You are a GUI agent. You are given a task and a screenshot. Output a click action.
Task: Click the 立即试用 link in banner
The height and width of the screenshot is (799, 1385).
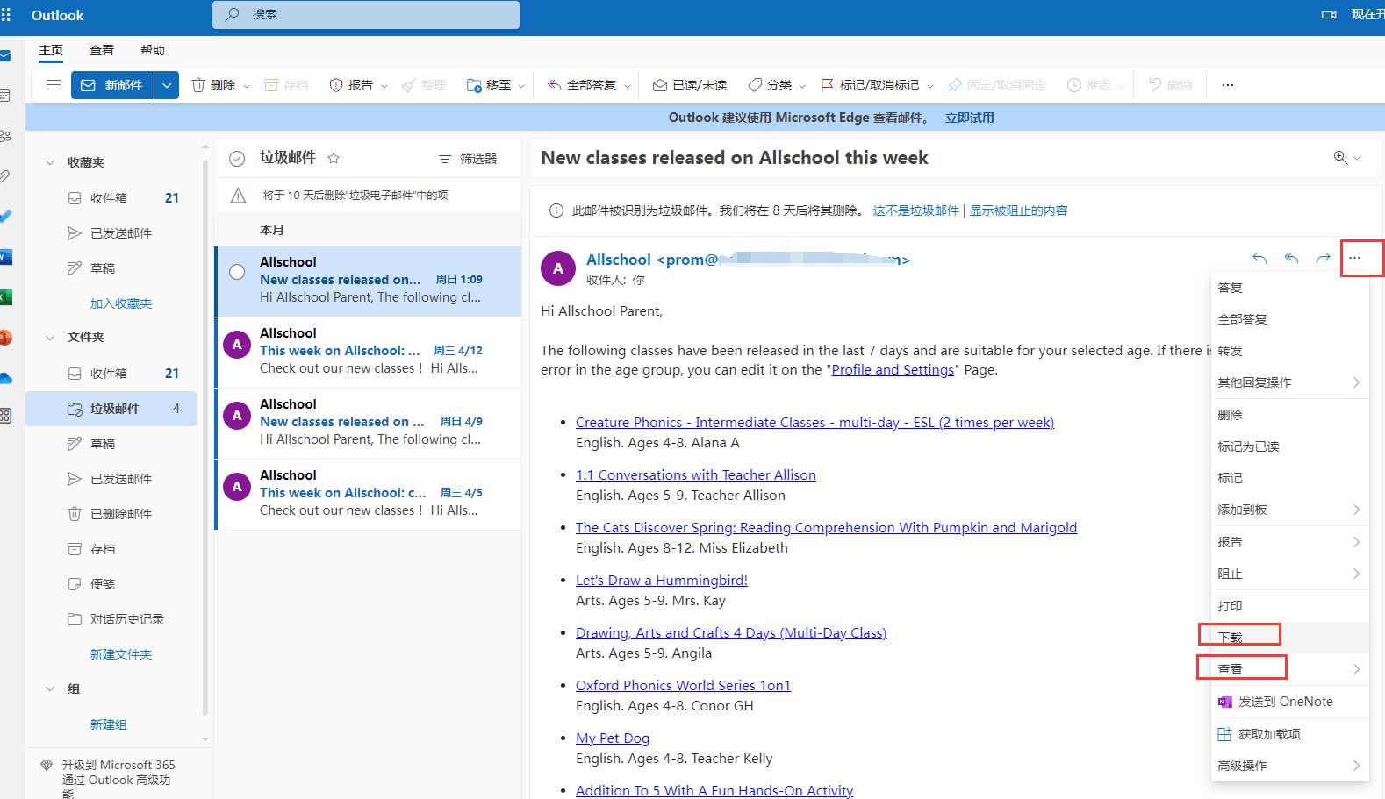point(970,118)
